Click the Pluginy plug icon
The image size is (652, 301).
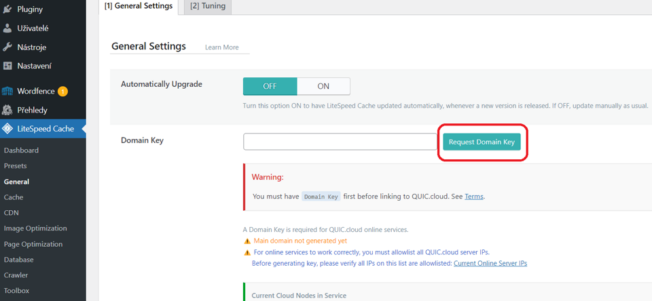[7, 9]
